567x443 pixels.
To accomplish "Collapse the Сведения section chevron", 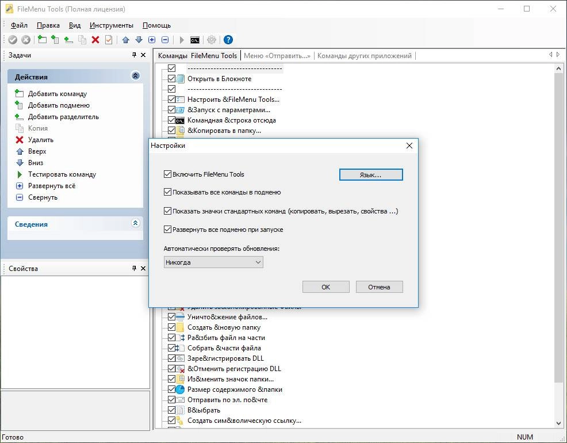I will (136, 223).
